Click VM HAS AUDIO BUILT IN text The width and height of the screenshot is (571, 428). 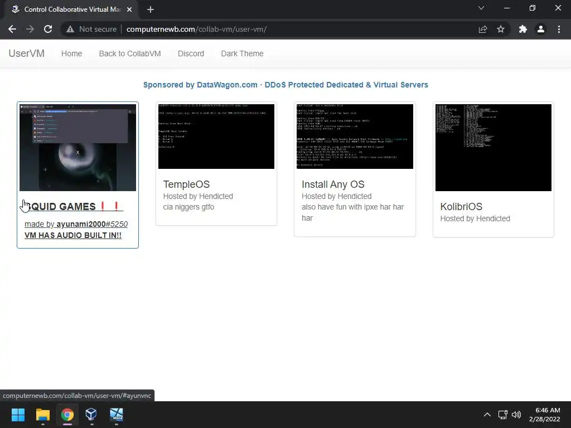click(73, 235)
